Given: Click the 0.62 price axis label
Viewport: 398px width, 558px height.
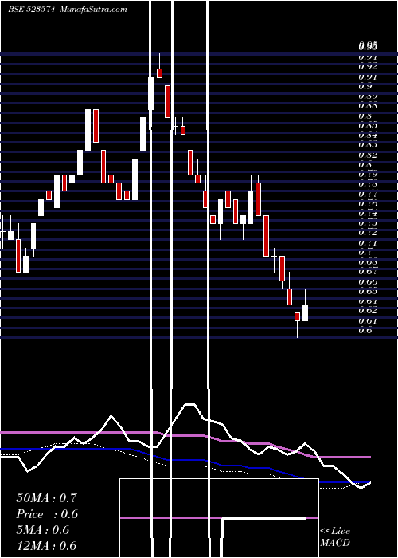Looking at the screenshot, I should click(x=368, y=311).
